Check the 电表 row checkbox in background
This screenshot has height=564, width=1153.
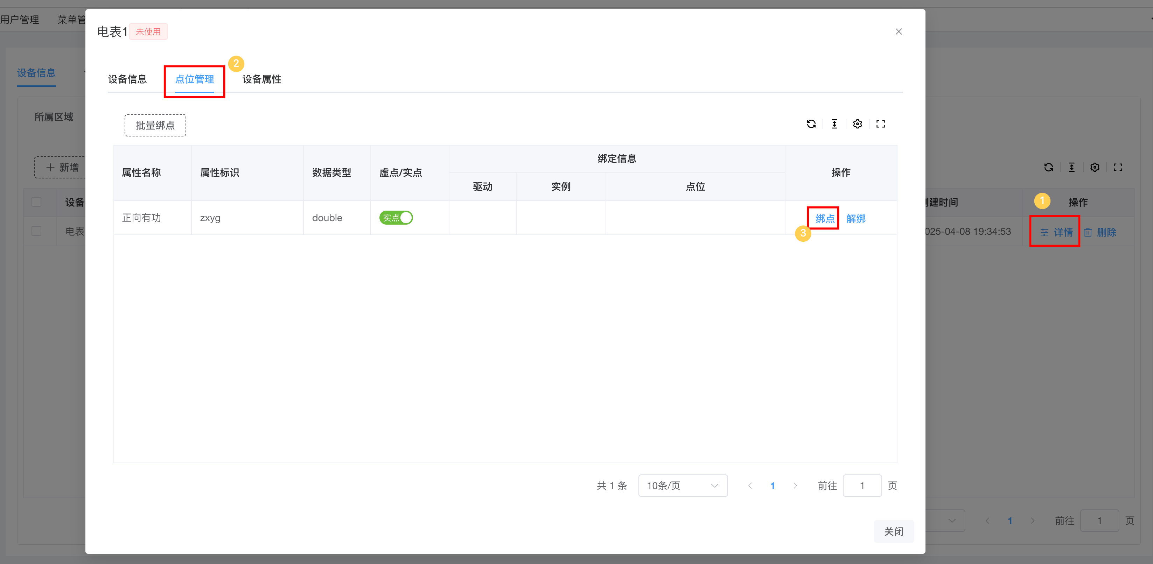coord(37,231)
